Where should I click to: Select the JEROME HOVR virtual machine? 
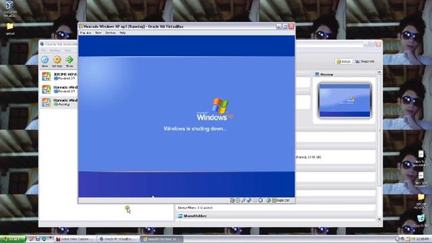pos(59,76)
